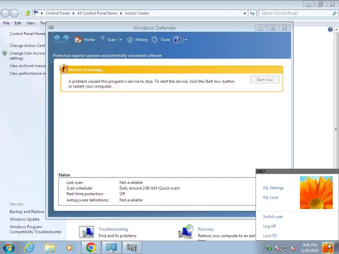Open Google Chrome from taskbar
This screenshot has height=254, width=339.
(x=91, y=247)
